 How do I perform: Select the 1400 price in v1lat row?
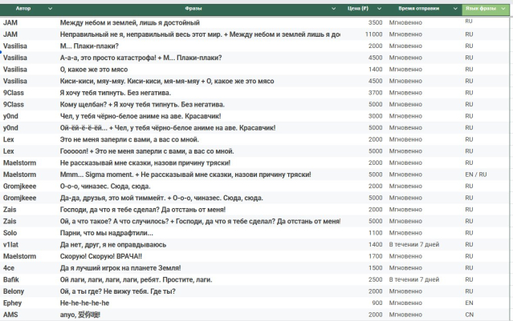(x=375, y=245)
